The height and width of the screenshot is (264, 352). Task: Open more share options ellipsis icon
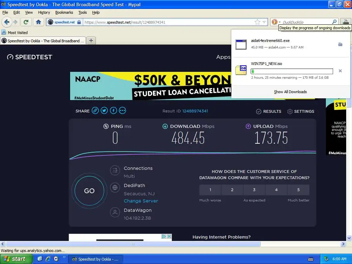(122, 110)
